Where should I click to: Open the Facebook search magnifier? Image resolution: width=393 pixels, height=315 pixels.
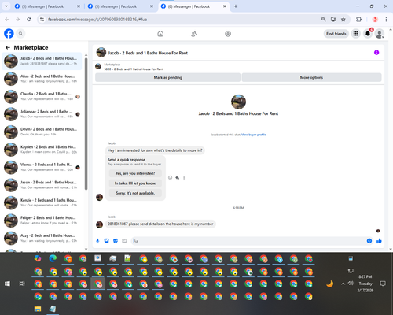[20, 34]
